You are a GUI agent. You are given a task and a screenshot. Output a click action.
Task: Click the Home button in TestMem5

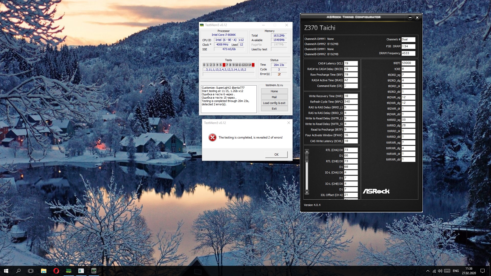click(x=274, y=91)
